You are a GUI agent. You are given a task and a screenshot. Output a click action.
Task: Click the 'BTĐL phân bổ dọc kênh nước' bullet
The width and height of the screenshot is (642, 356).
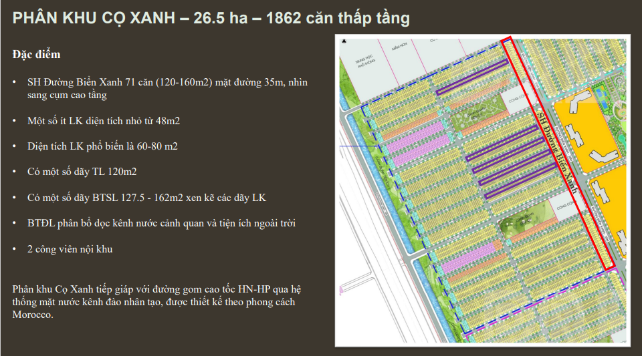tap(161, 223)
